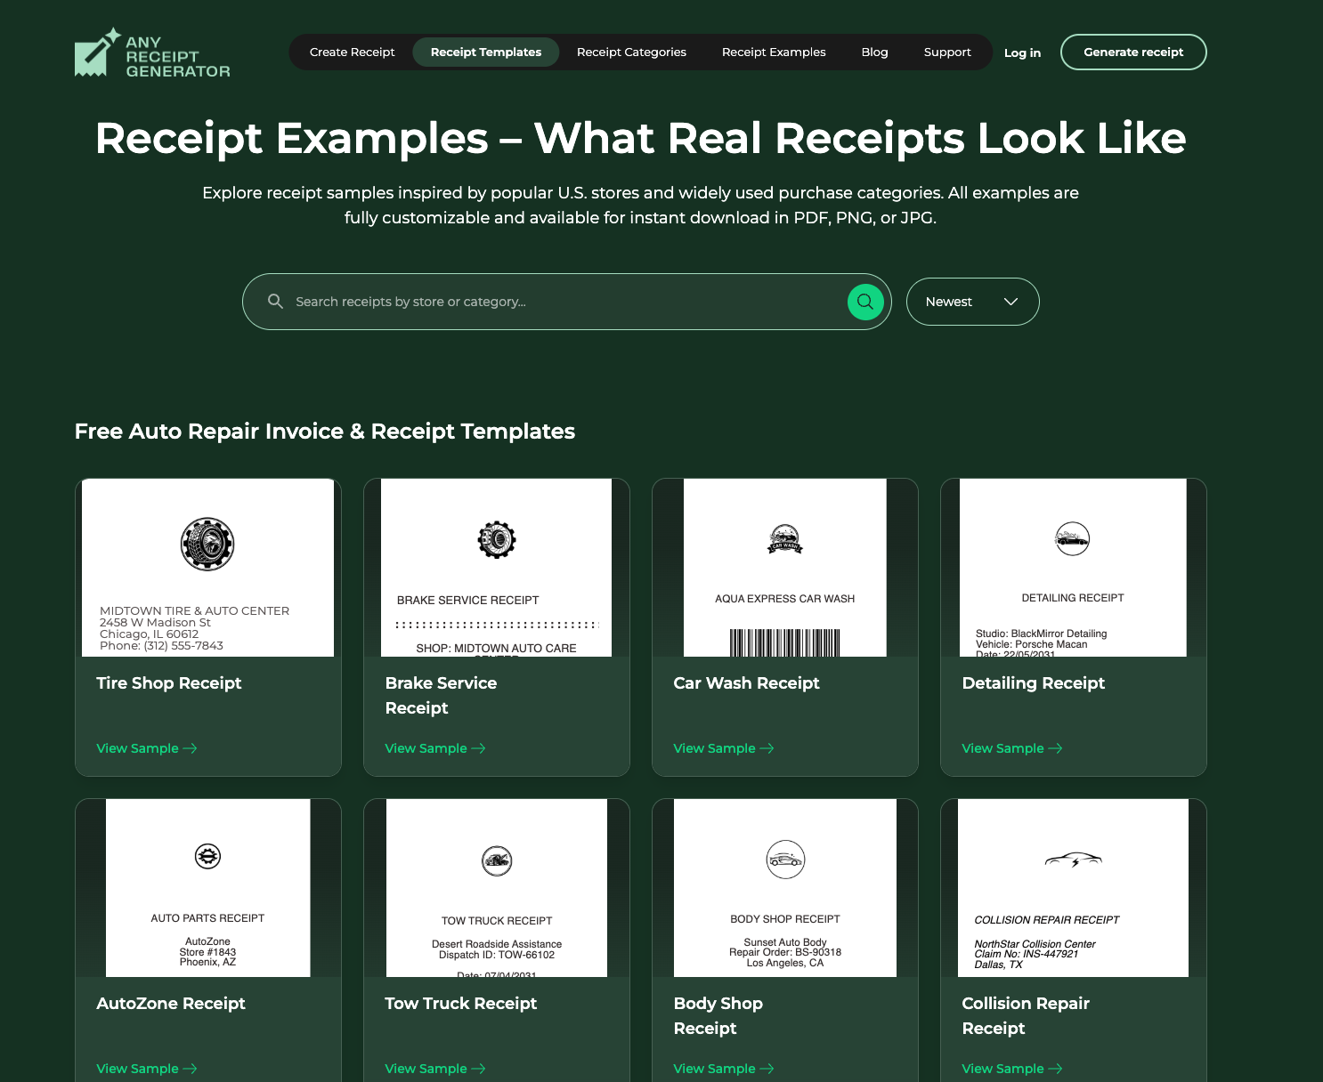
Task: Click the Log in link
Action: tap(1022, 53)
